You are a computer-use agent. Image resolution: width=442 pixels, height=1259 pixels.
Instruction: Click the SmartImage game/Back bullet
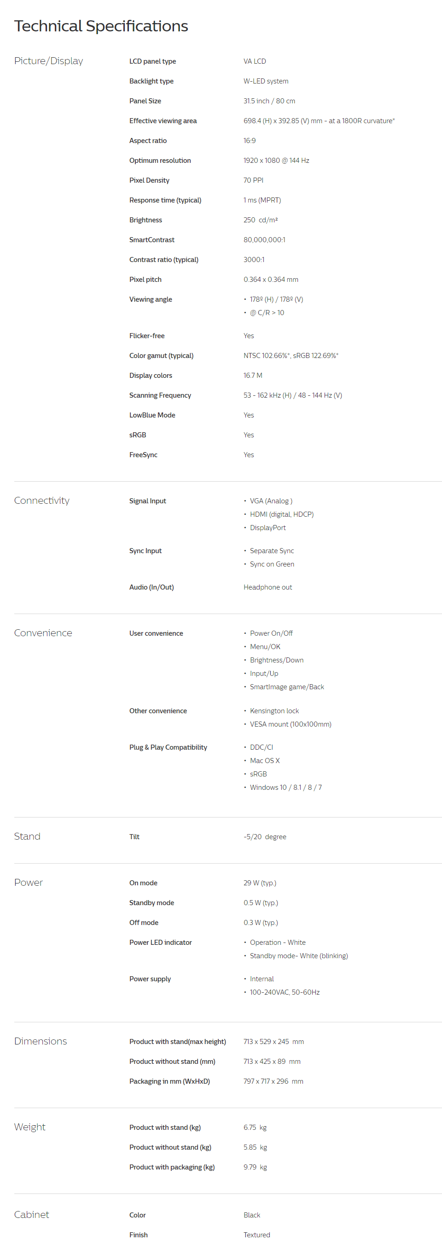[x=287, y=687]
